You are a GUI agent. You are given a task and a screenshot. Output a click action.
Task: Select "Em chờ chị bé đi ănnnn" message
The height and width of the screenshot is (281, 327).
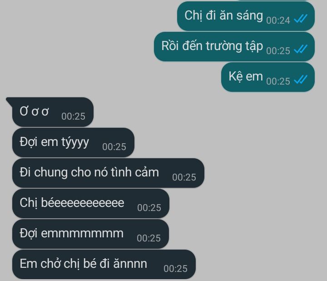(x=104, y=264)
